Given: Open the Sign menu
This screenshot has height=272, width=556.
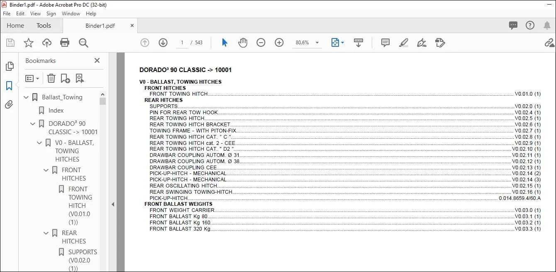Looking at the screenshot, I should click(x=51, y=14).
